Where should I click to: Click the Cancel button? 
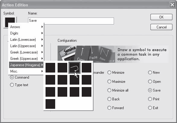pyautogui.click(x=161, y=27)
